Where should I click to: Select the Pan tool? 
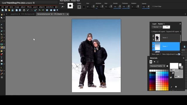(x=2, y=14)
